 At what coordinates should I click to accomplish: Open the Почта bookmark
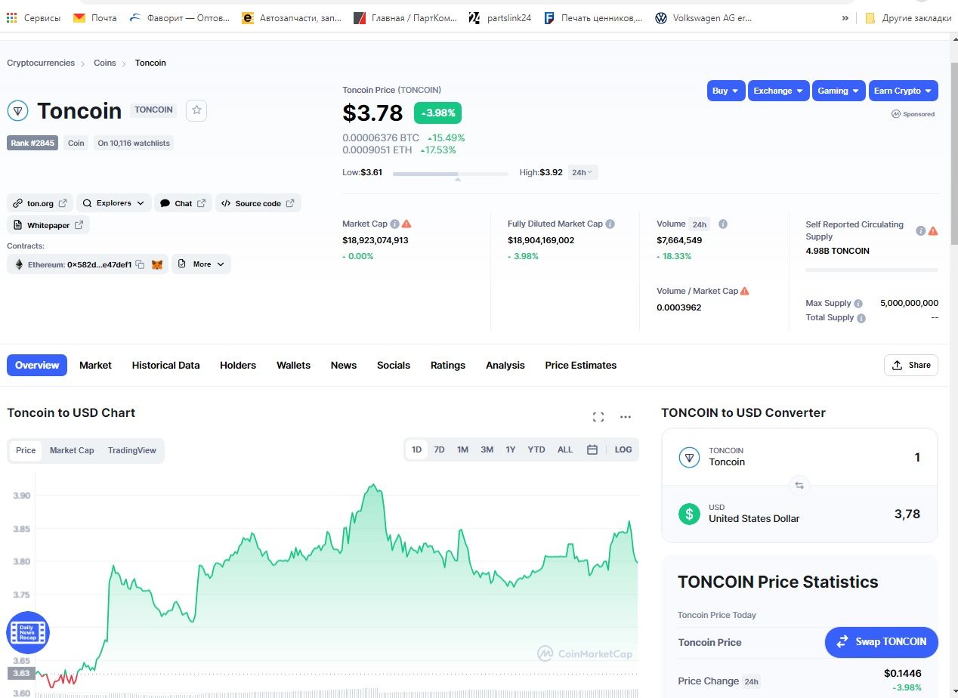pos(95,17)
